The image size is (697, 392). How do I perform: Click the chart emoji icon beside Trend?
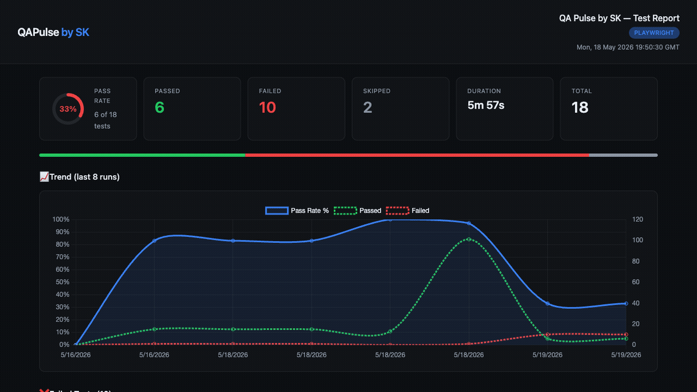coord(44,177)
